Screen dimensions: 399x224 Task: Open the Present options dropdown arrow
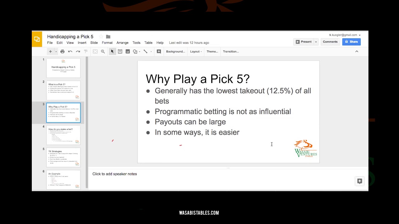[316, 42]
